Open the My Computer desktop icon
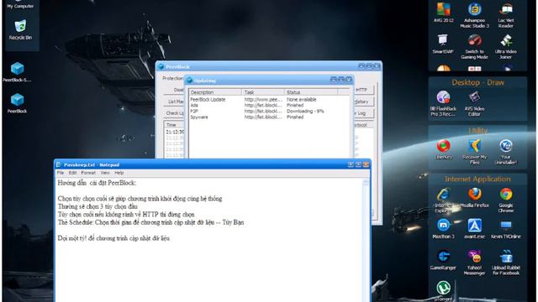 (x=20, y=4)
